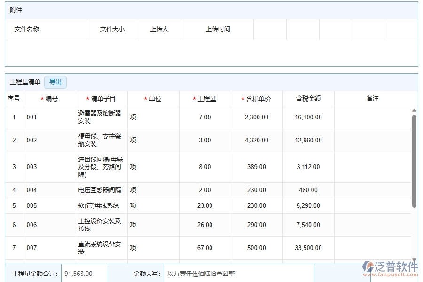Click the scroll-up arrow of the table scrollbar
423x282 pixels.
(x=414, y=111)
